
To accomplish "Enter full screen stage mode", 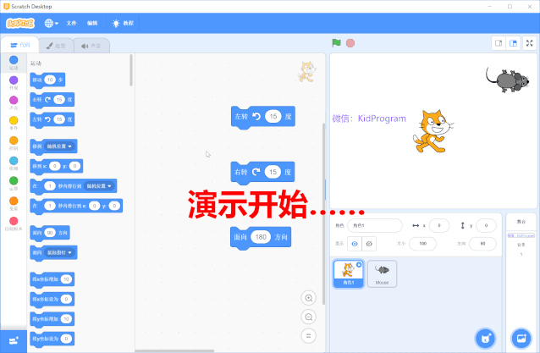I will 529,43.
